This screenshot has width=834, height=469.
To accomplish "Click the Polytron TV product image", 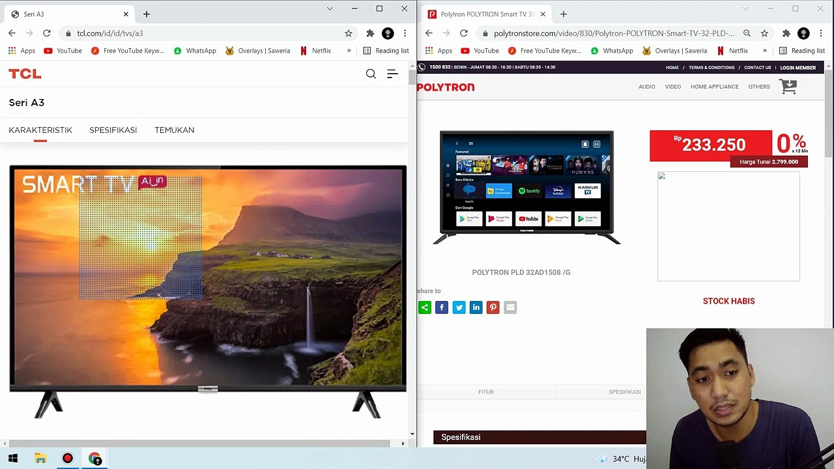I will click(x=526, y=188).
